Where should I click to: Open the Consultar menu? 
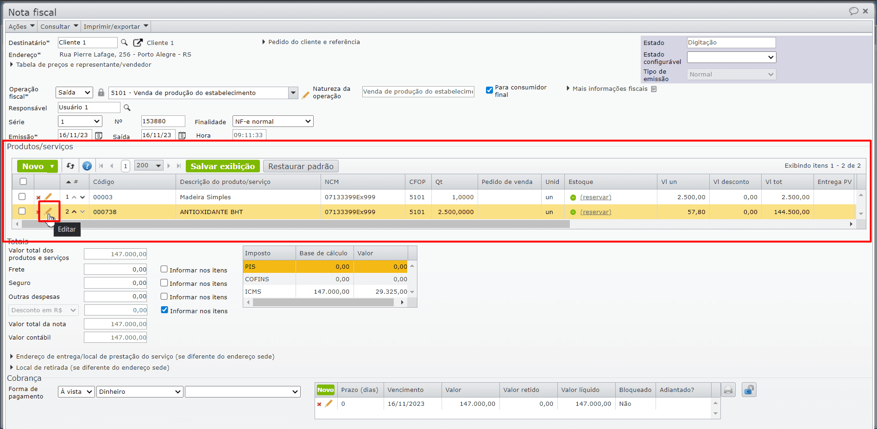click(x=59, y=26)
